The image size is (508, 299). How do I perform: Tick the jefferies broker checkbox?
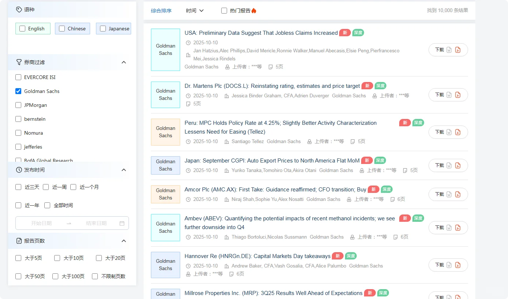[x=18, y=147]
